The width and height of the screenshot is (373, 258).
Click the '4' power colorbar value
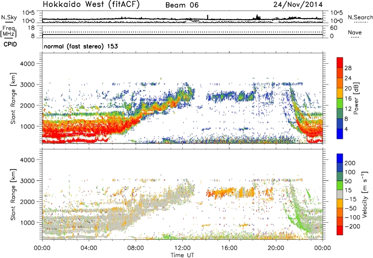pyautogui.click(x=346, y=129)
